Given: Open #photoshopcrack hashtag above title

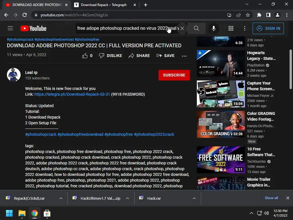Looking at the screenshot, I should pos(20,40).
